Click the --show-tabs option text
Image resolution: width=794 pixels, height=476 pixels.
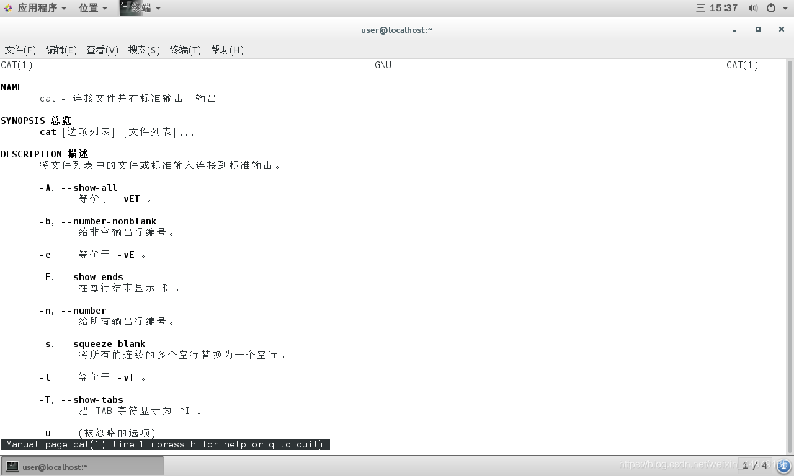point(92,400)
